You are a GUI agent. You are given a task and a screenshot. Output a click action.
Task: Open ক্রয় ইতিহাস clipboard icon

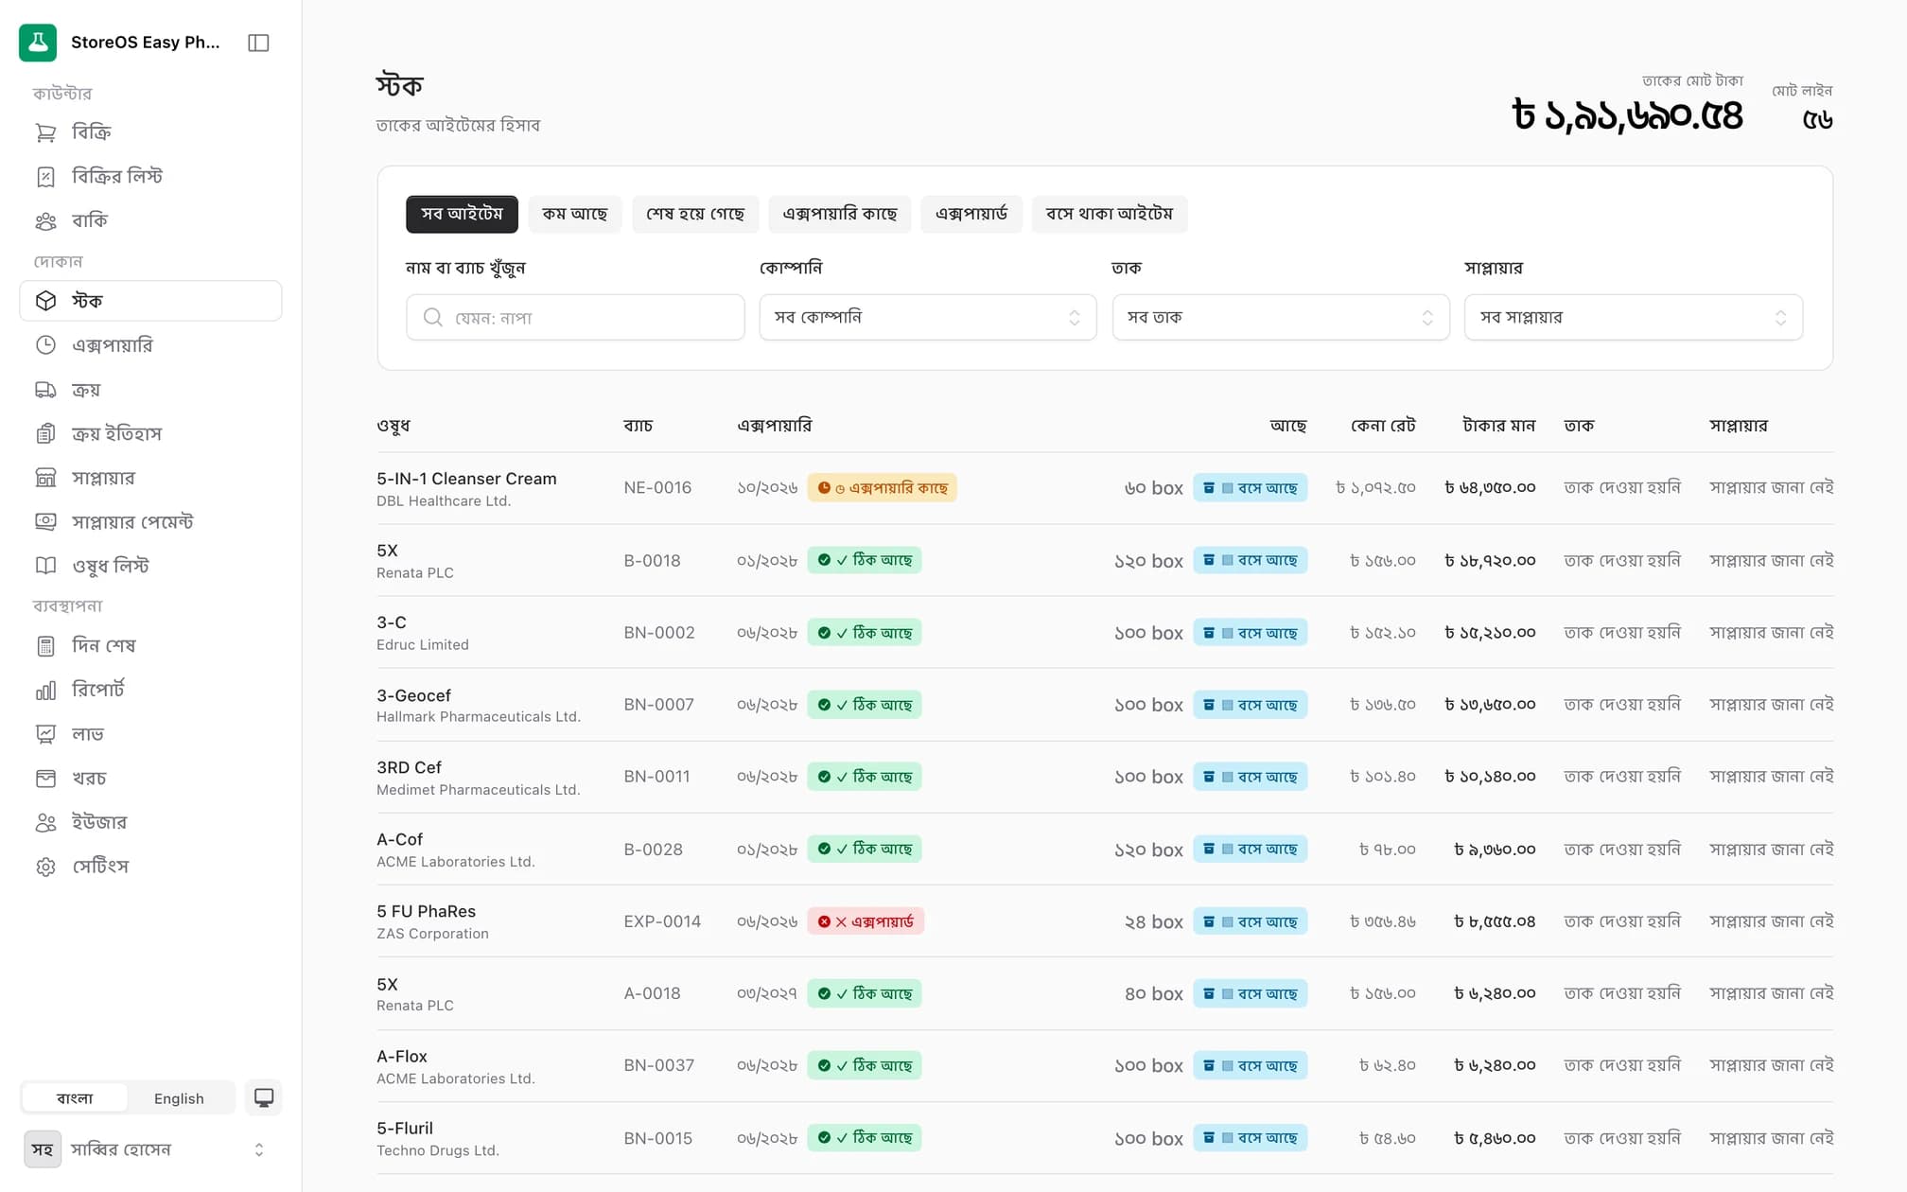[x=45, y=433]
